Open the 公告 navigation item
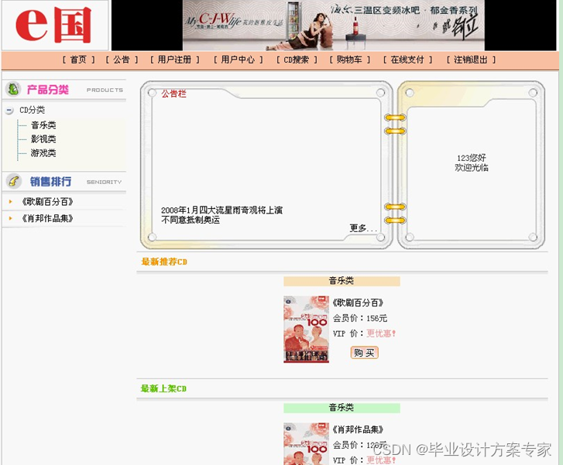 coord(122,60)
